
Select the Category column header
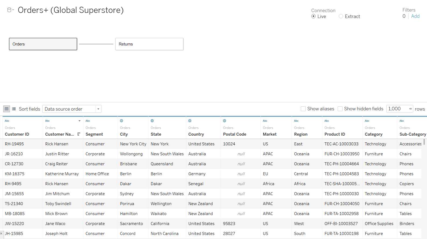(x=373, y=134)
